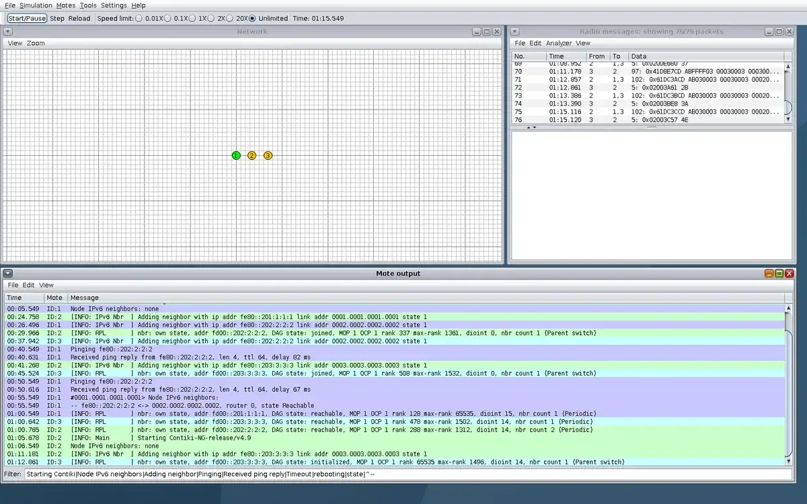The image size is (807, 504).
Task: Select the 'Starting Contiki-NG-release/v4.9' line
Action: pos(395,437)
